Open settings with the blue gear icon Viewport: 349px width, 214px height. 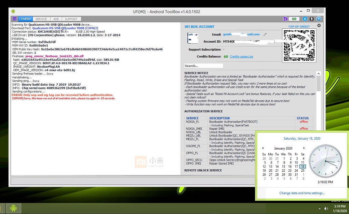319,19
